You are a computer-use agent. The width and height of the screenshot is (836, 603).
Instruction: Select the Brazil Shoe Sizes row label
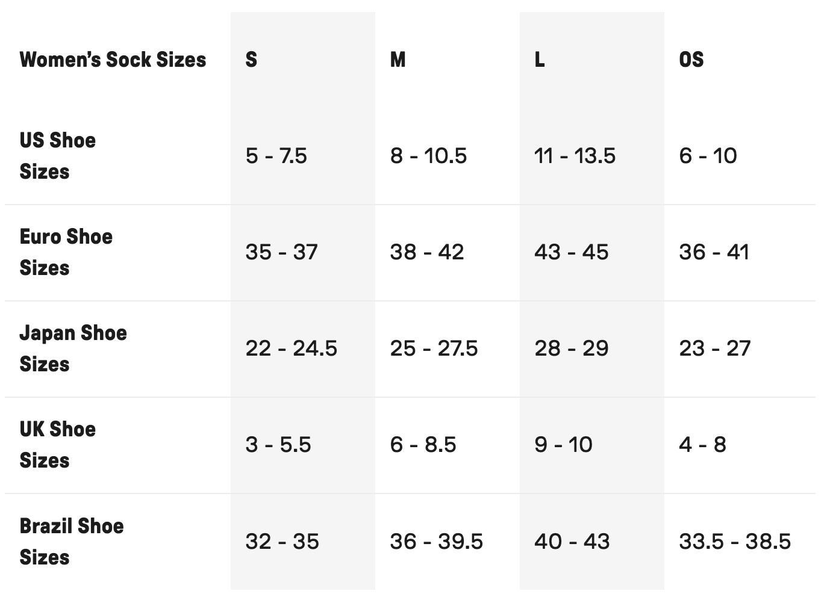71,541
